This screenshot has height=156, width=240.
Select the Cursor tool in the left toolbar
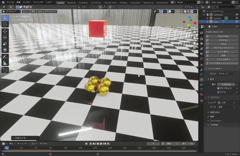tap(5, 24)
